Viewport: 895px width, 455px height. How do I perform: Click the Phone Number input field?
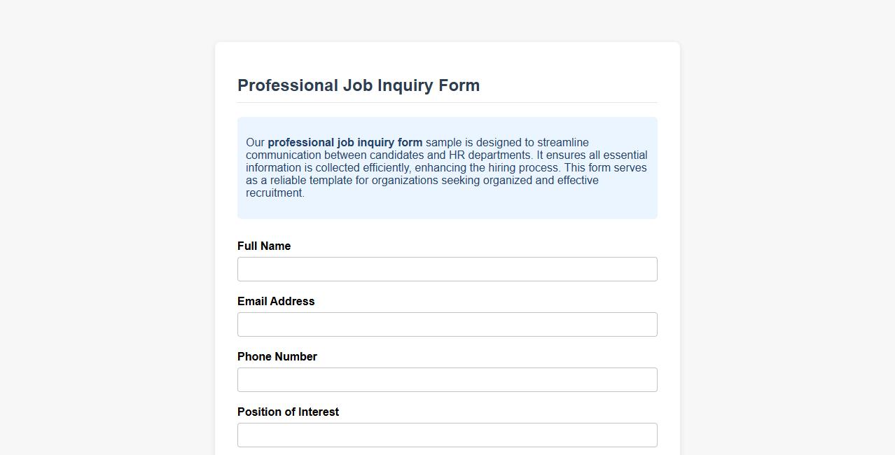pyautogui.click(x=447, y=379)
